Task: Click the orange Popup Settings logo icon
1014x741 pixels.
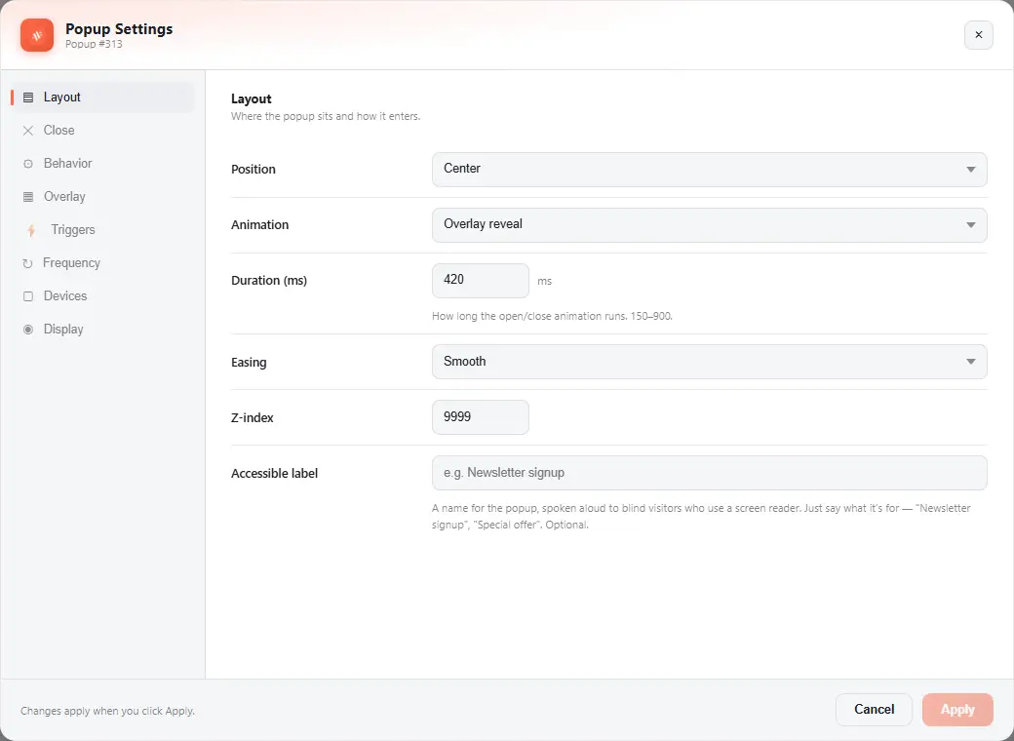Action: click(37, 35)
